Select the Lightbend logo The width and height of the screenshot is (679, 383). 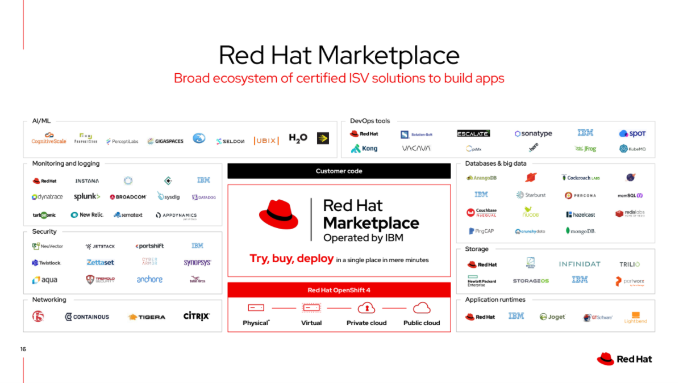635,318
